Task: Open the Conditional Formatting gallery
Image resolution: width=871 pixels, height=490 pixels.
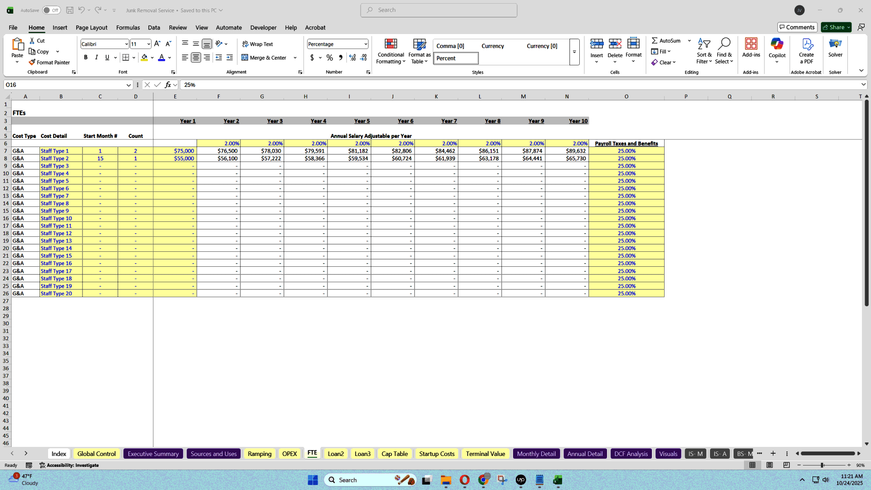Action: [x=391, y=51]
